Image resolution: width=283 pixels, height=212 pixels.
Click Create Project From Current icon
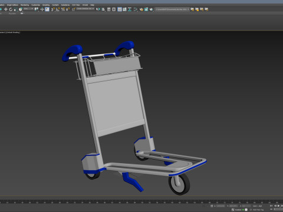(206, 9)
